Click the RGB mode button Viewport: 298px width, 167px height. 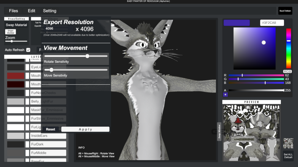point(287,71)
